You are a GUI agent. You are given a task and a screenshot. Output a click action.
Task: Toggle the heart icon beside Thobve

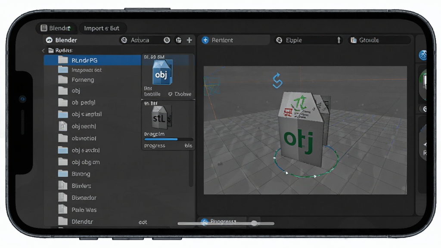[x=170, y=94]
